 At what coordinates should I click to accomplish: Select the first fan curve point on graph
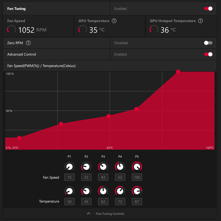(x=19, y=138)
